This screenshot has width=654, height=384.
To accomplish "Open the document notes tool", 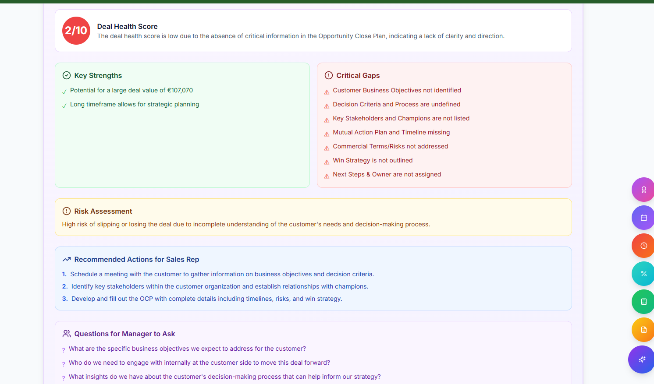I will pos(643,330).
